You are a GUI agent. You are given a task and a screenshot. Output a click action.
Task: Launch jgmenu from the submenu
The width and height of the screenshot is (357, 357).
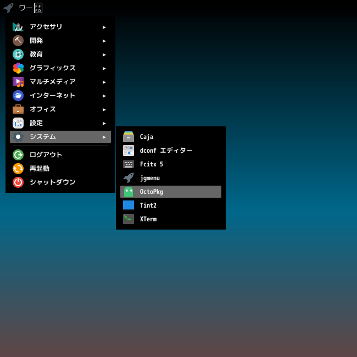coord(171,178)
